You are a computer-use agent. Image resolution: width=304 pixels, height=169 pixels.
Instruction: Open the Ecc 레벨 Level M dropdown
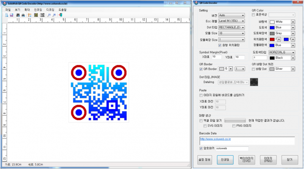click(x=231, y=21)
